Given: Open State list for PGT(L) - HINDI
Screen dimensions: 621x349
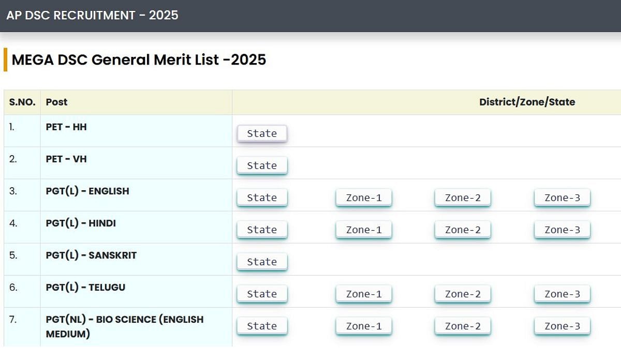Looking at the screenshot, I should click(262, 230).
